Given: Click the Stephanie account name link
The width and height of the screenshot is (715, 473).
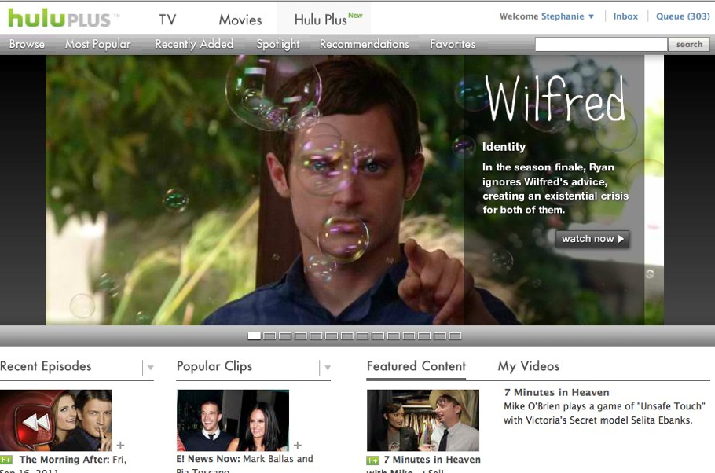Looking at the screenshot, I should coord(563,16).
